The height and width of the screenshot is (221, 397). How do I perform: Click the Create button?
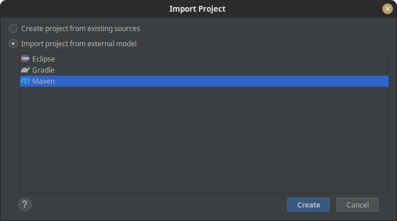308,205
